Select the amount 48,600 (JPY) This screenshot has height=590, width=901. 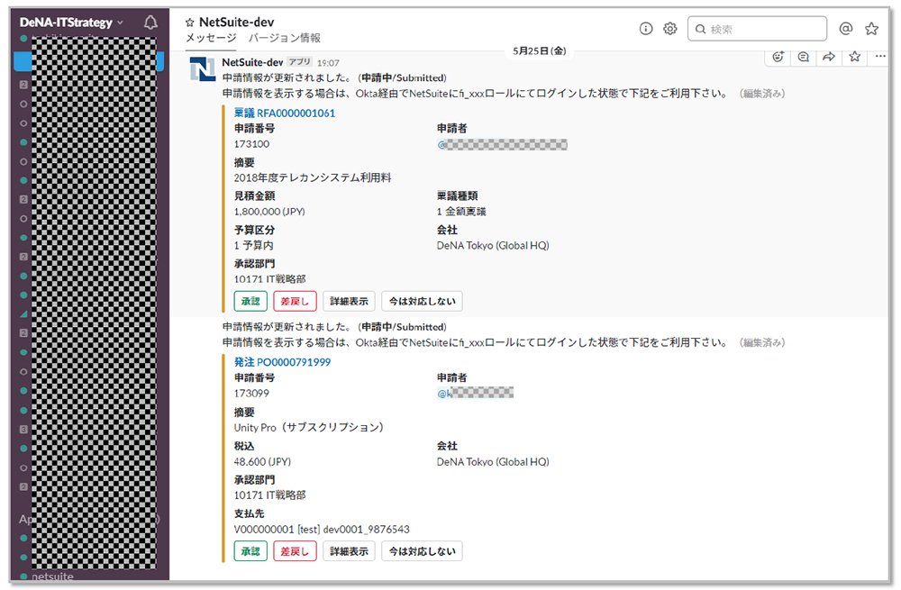pyautogui.click(x=262, y=462)
